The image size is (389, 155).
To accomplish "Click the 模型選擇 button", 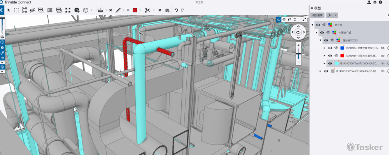I will point(317,15).
